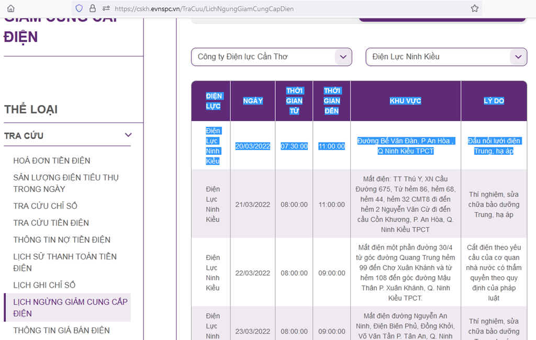Open TRA CỨU TIỀN ĐIỆN page
Screen dimensions: 536x340
51,223
